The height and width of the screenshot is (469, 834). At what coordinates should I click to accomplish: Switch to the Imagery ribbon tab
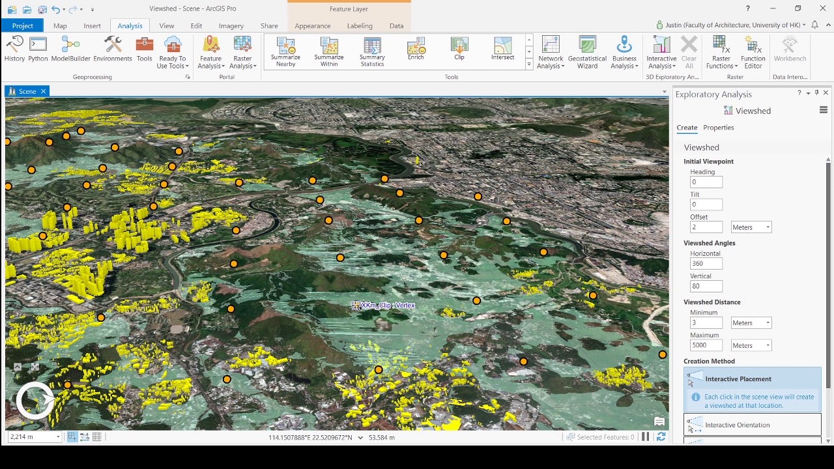[231, 25]
